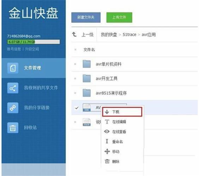This screenshot has width=199, height=176.
Task: Click the account email 714862684@qq.com
Action: point(24,36)
